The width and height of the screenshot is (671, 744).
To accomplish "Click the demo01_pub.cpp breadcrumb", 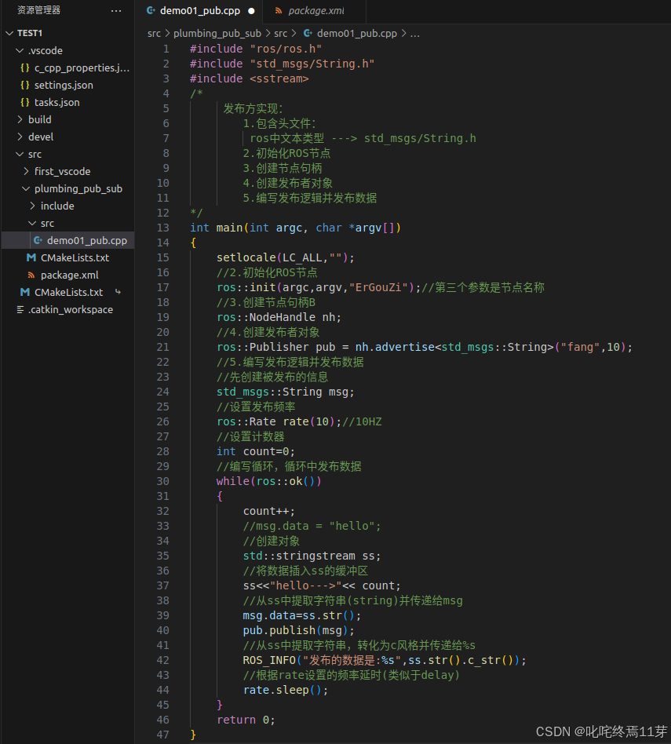I will coord(357,34).
